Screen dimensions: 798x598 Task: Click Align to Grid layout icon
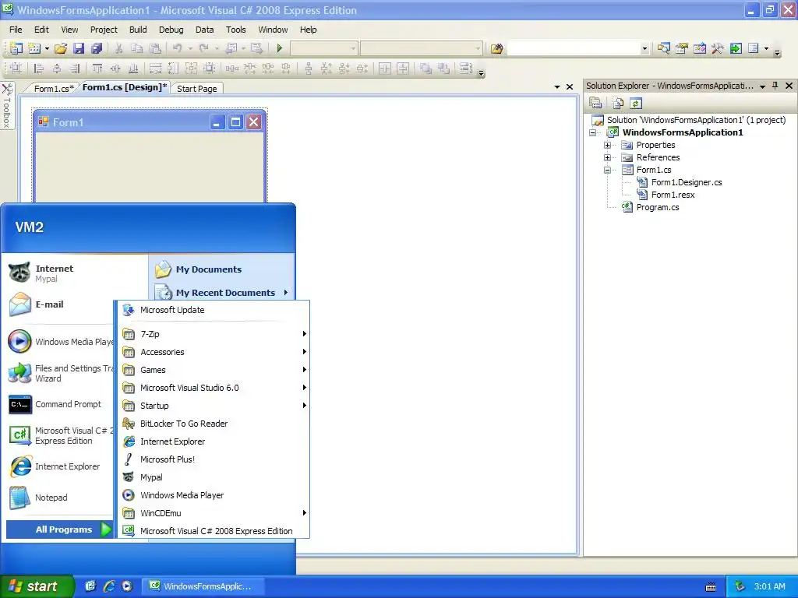coord(16,69)
